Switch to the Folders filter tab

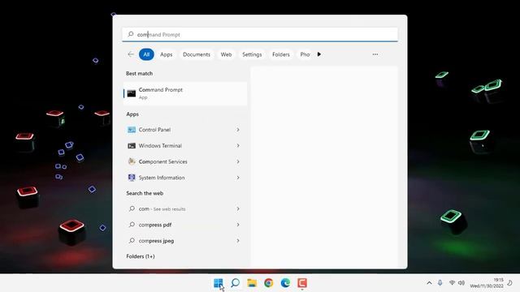(x=281, y=54)
